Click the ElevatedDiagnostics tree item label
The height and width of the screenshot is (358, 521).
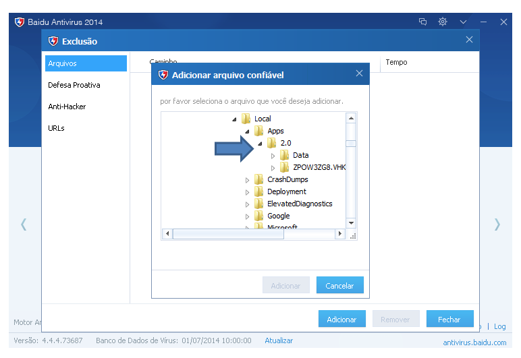pyautogui.click(x=300, y=204)
